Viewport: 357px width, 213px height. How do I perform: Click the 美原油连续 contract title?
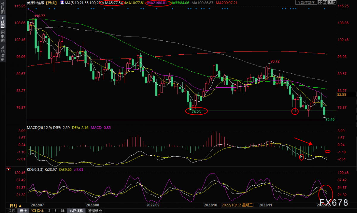tap(35, 2)
